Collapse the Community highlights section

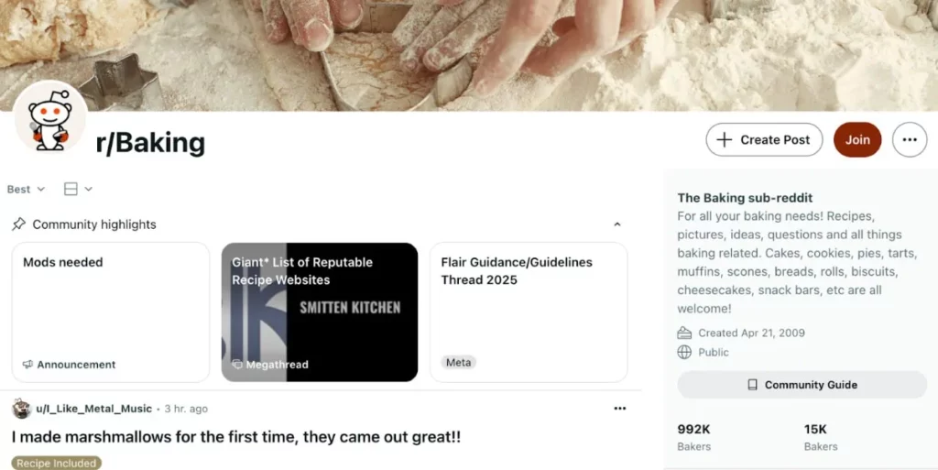(x=616, y=224)
